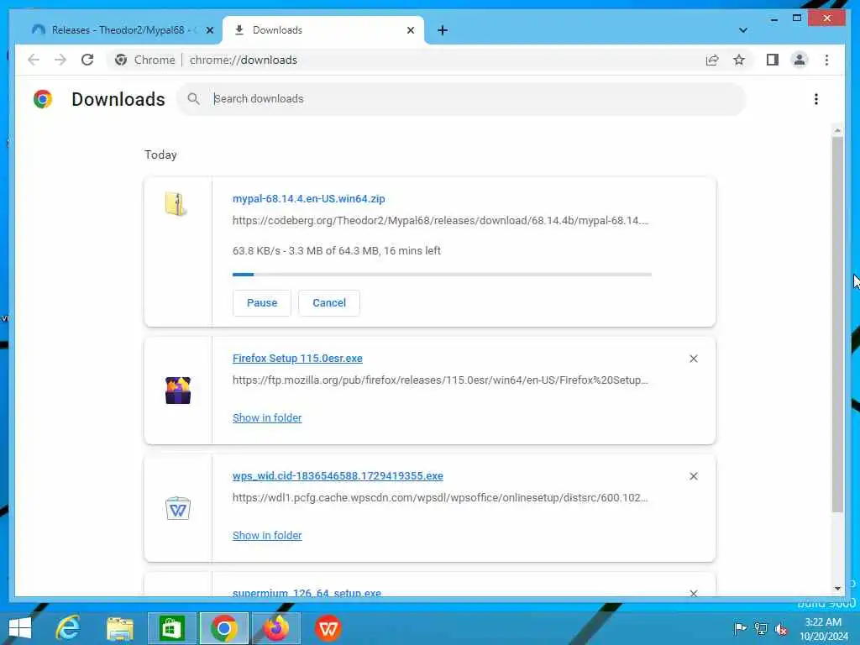Close the Releases - Theodor2/Mypal68 tab

click(209, 30)
